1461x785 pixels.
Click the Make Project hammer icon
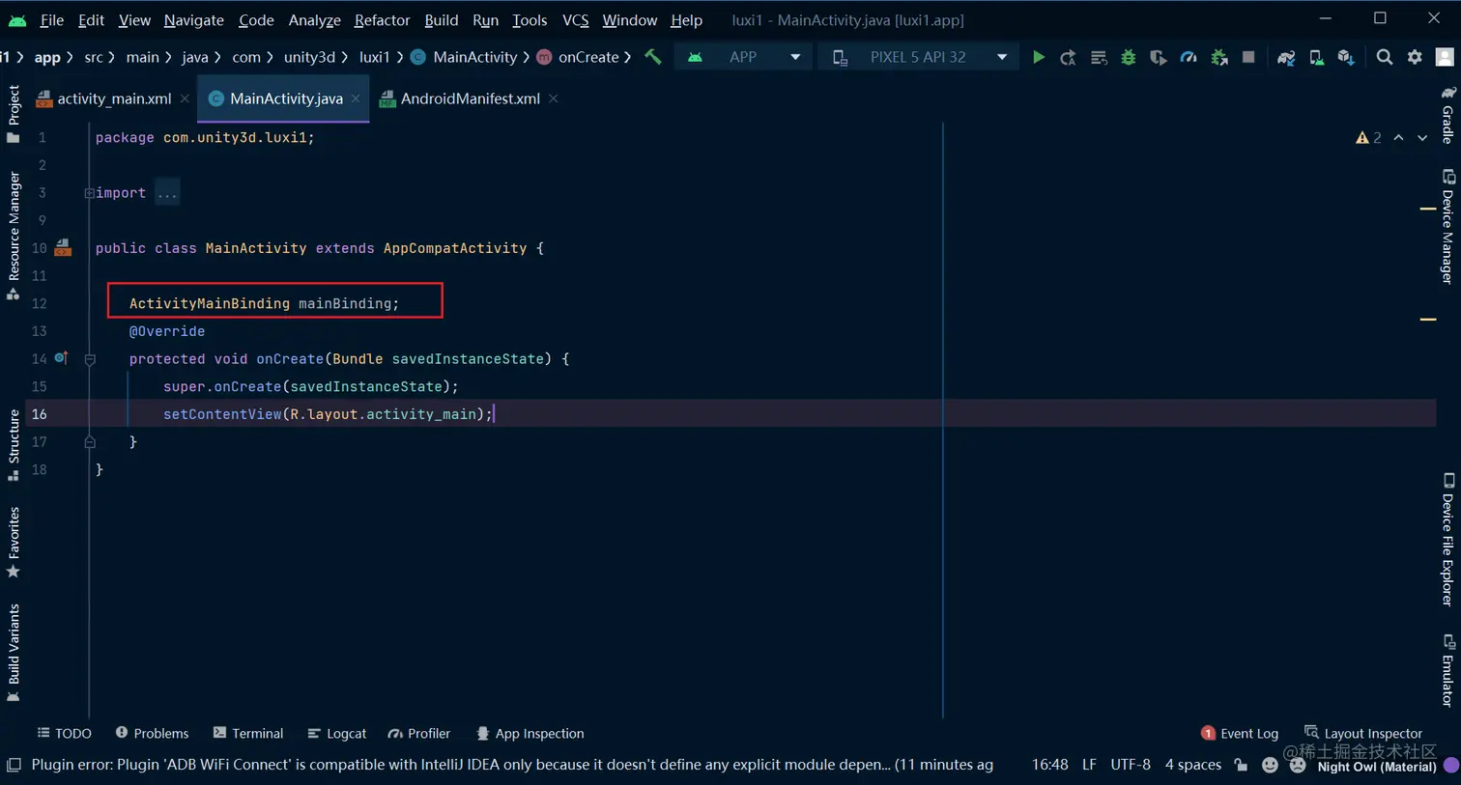click(x=653, y=57)
